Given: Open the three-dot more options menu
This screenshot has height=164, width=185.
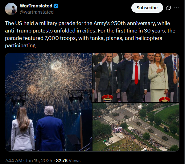Looking at the screenshot, I should click(x=176, y=8).
